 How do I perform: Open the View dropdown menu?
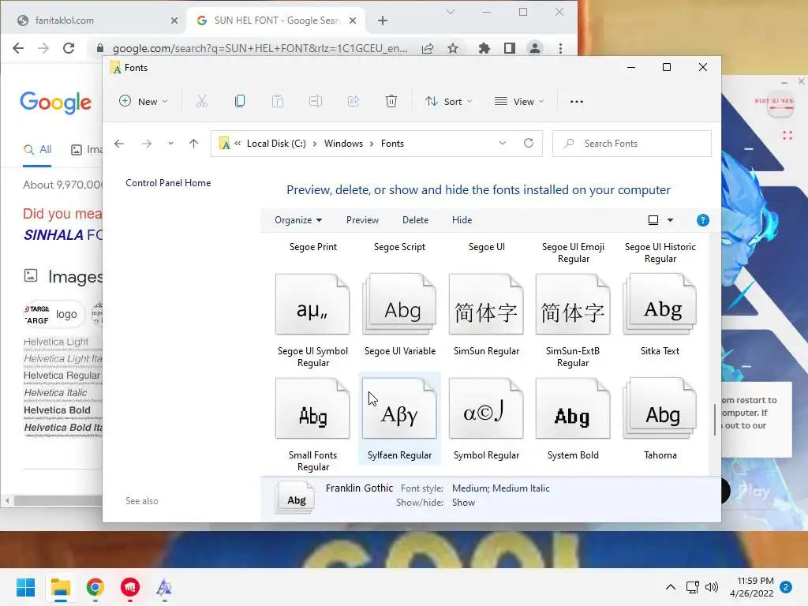pos(519,102)
